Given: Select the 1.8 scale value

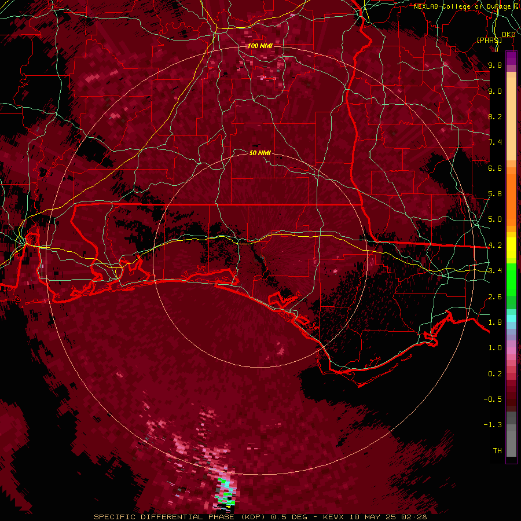Looking at the screenshot, I should (x=495, y=322).
